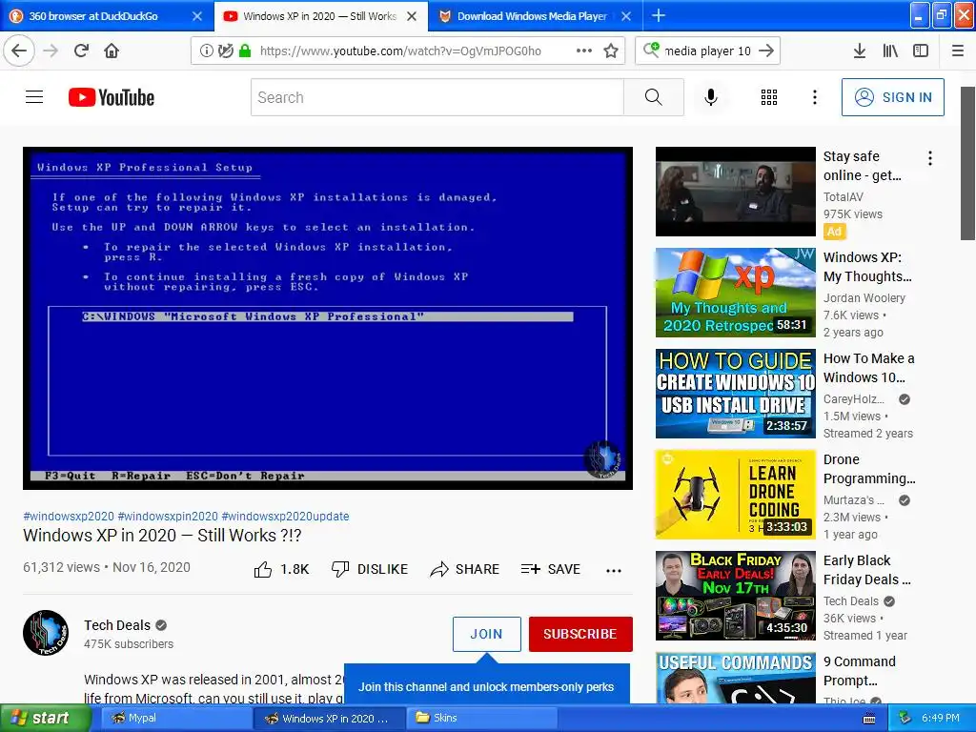Viewport: 976px width, 732px height.
Task: Open YouTube guide hamburger menu
Action: (34, 97)
